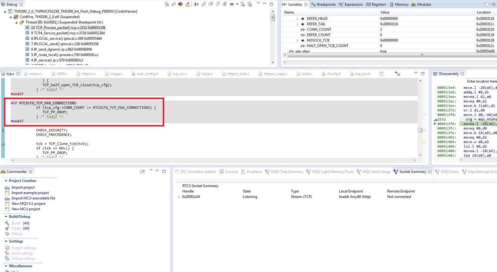Viewport: 497px width, 272px height.
Task: Open the MQX Task Summary tab
Action: click(284, 172)
